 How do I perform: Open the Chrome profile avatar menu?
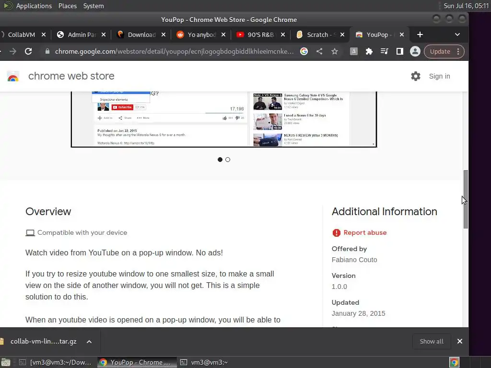[415, 51]
